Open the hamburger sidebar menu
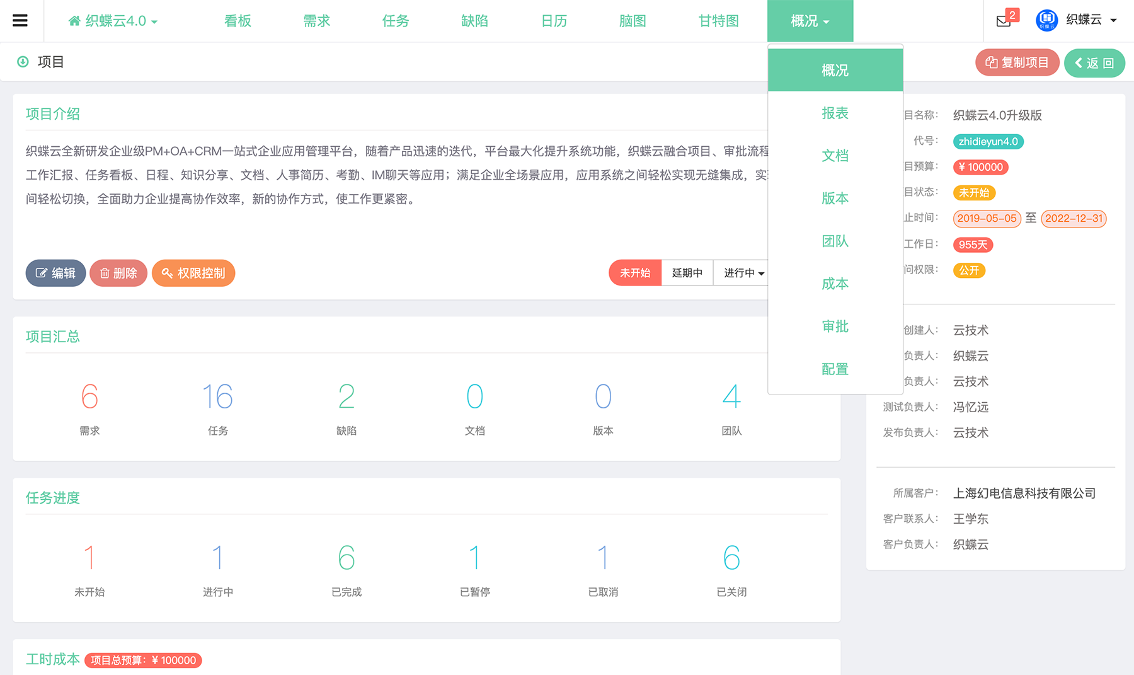 pyautogui.click(x=20, y=21)
